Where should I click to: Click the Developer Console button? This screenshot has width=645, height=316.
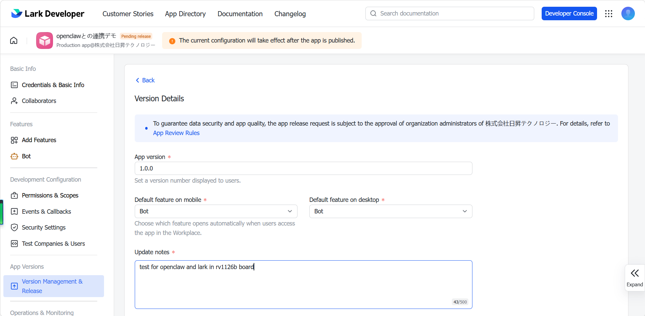[x=569, y=14]
